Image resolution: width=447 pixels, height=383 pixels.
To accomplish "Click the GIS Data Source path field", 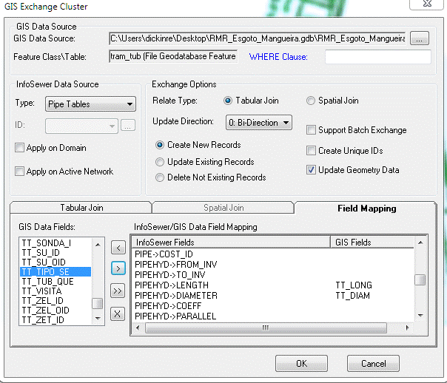I will (x=258, y=38).
